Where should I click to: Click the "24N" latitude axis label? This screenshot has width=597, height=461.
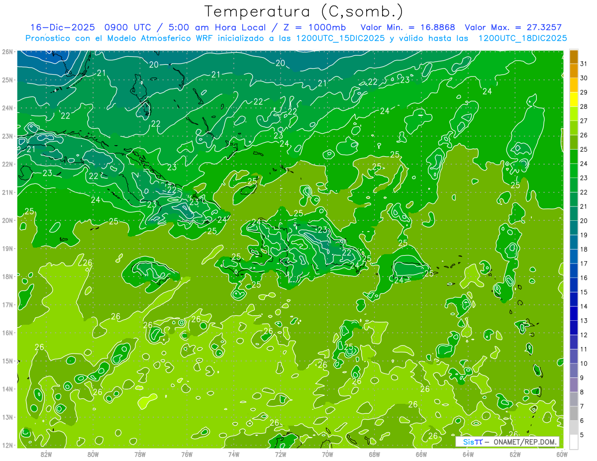7,108
